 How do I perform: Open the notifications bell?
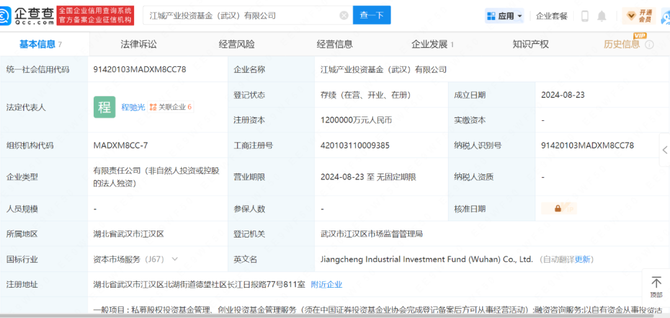click(602, 16)
